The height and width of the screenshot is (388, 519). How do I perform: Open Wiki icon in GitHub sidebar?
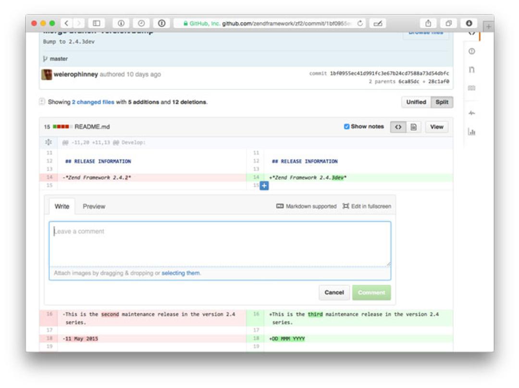(472, 88)
